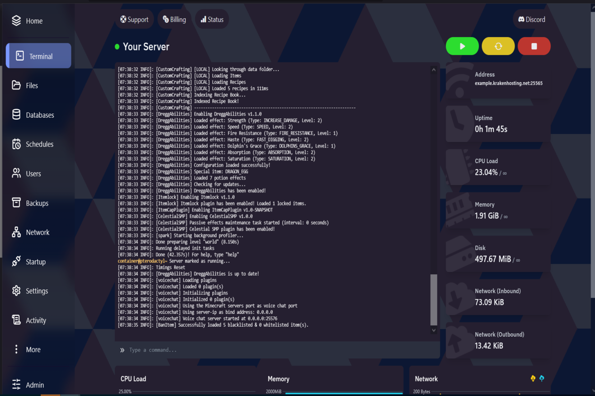Open the Network allocations section
This screenshot has height=396, width=595.
37,232
